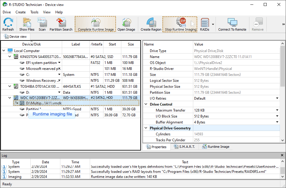The height and width of the screenshot is (188, 286).
Task: Switch to the Device view tab
Action: coord(15,37)
